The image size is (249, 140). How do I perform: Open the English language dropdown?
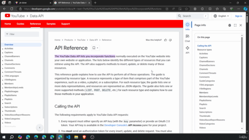click(221, 16)
